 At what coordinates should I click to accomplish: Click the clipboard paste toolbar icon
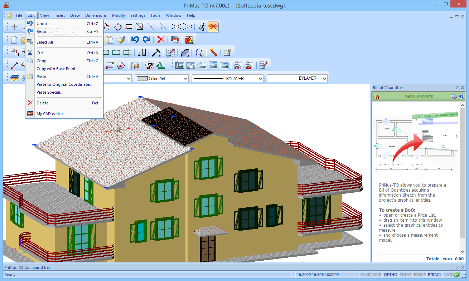point(109,40)
